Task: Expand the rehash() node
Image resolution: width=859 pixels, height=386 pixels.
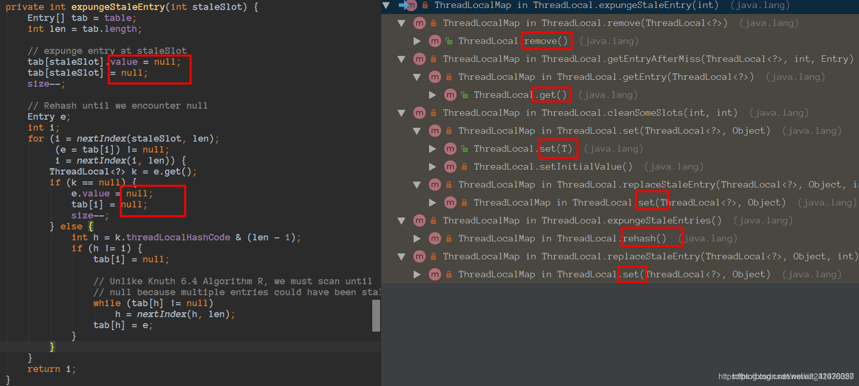Action: pos(417,238)
